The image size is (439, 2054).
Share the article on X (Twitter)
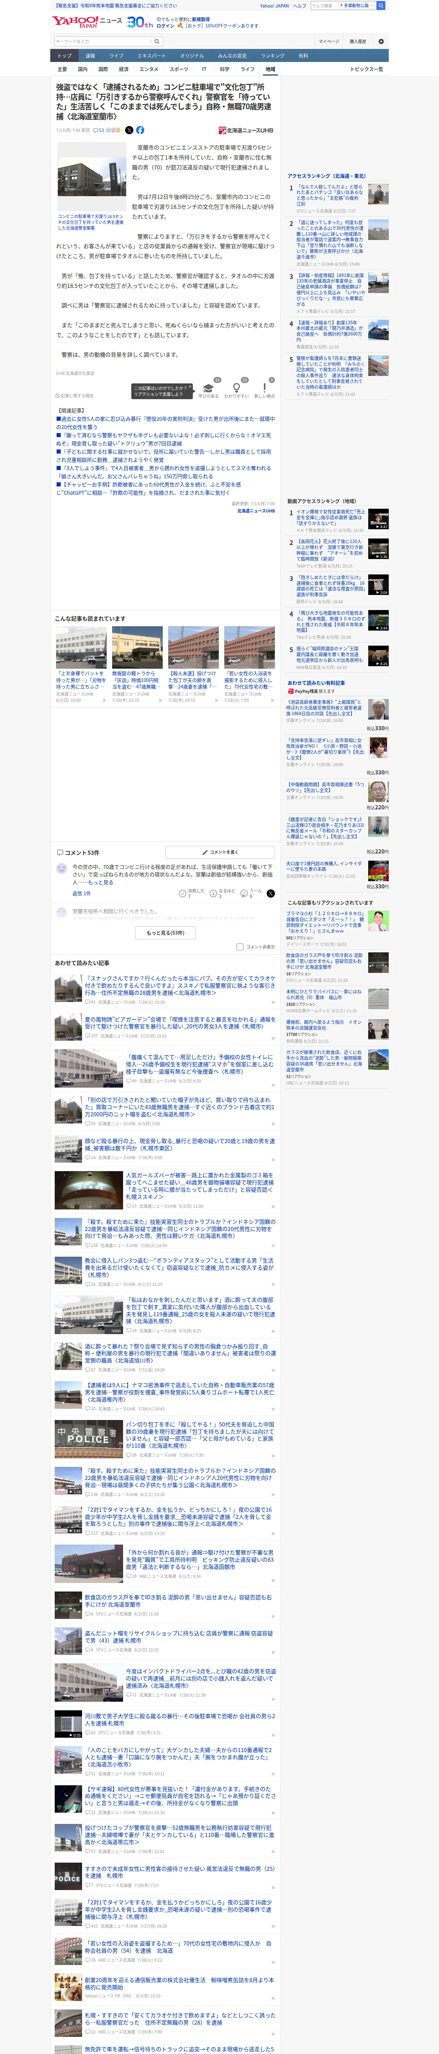point(129,130)
